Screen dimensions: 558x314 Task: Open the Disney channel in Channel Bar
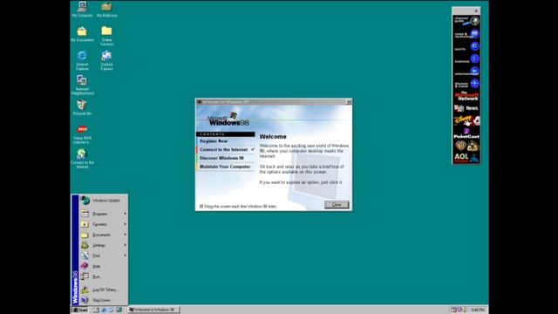coord(466,120)
